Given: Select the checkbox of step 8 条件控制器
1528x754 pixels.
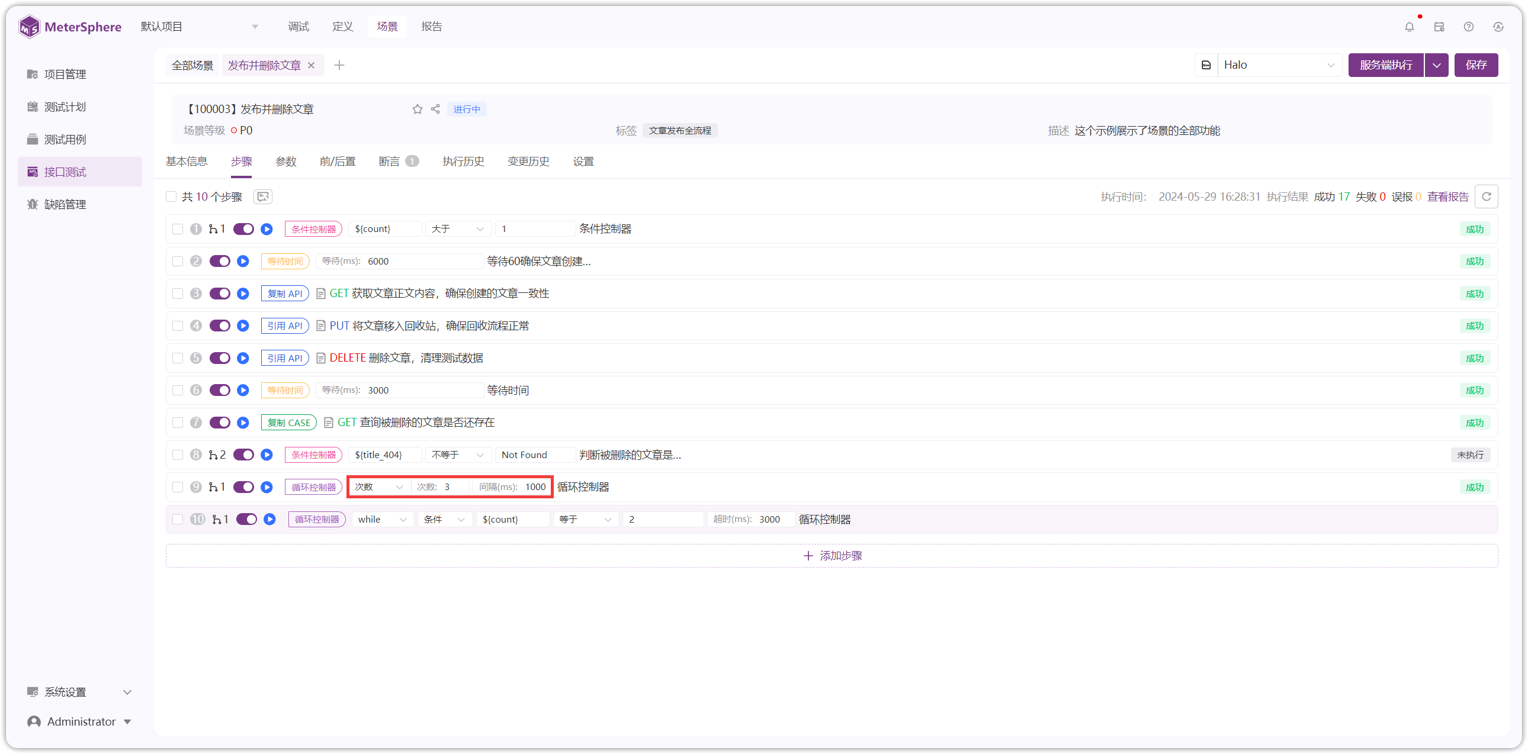Looking at the screenshot, I should pos(177,455).
